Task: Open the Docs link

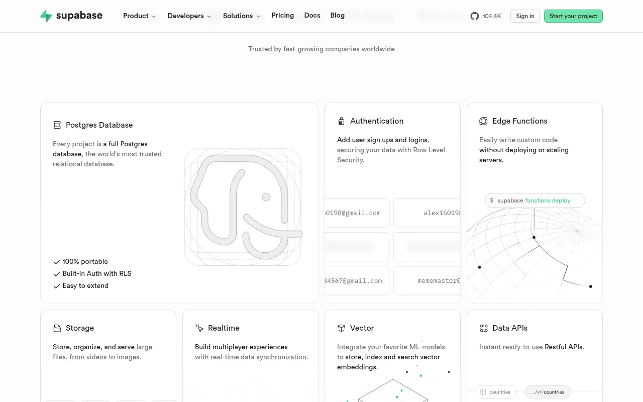Action: [312, 16]
